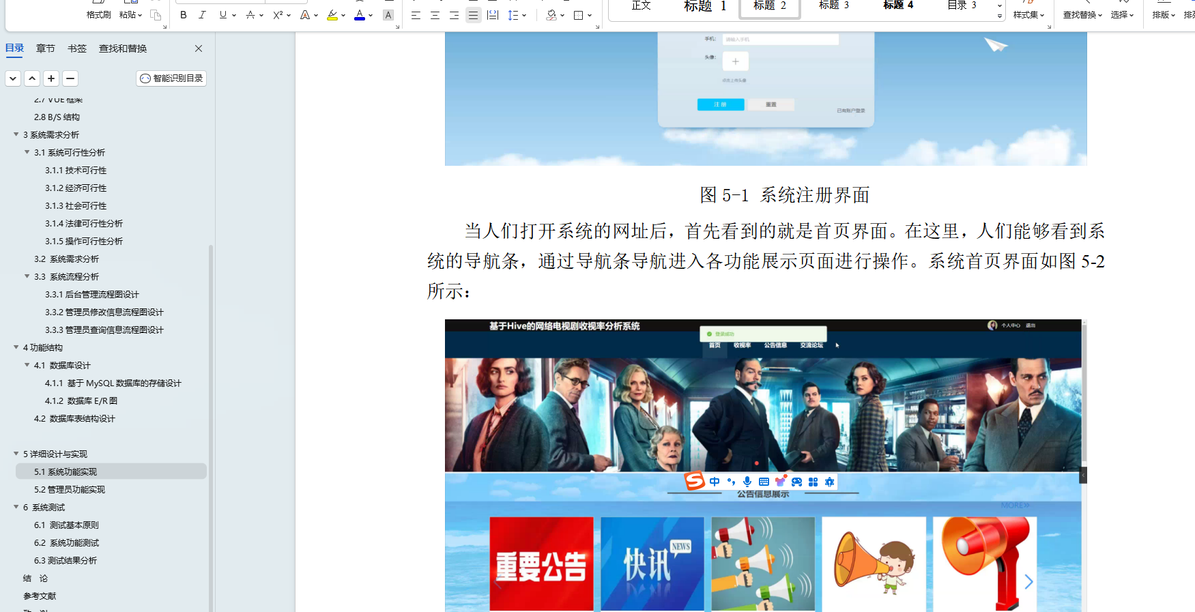Click Sogou microphone voice input icon

click(x=747, y=482)
